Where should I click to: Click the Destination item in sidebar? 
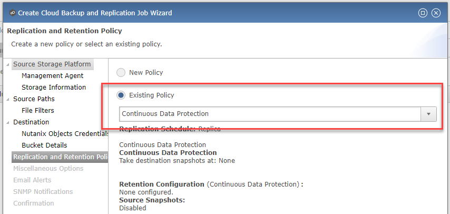point(31,122)
